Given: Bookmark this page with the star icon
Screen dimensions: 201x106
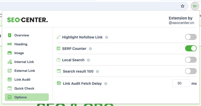Looking at the screenshot, I should [x=183, y=6].
